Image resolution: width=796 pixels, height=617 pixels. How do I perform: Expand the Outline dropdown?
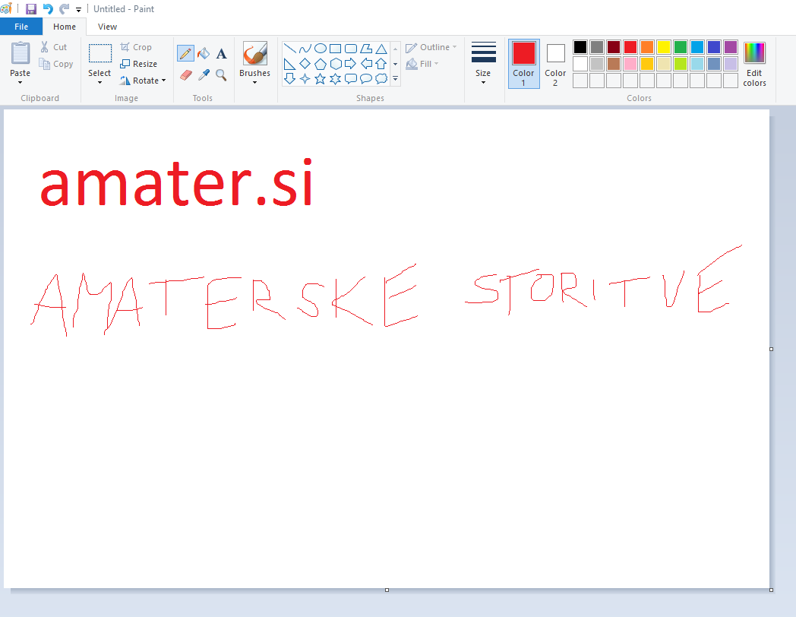(x=454, y=46)
